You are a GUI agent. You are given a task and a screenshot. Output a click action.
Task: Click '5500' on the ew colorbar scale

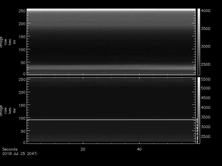point(206,79)
